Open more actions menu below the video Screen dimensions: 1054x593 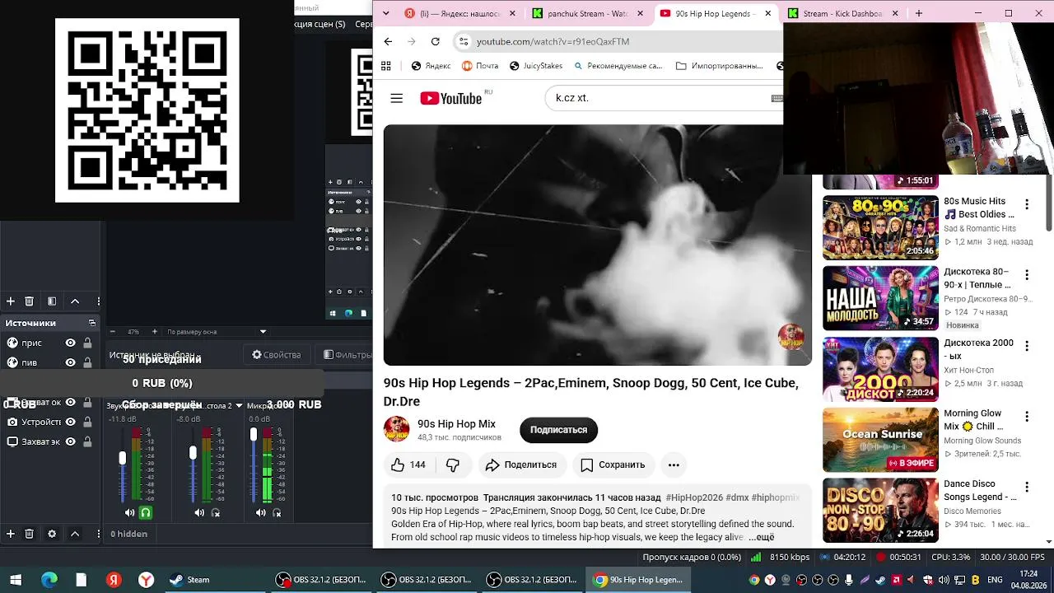(674, 465)
